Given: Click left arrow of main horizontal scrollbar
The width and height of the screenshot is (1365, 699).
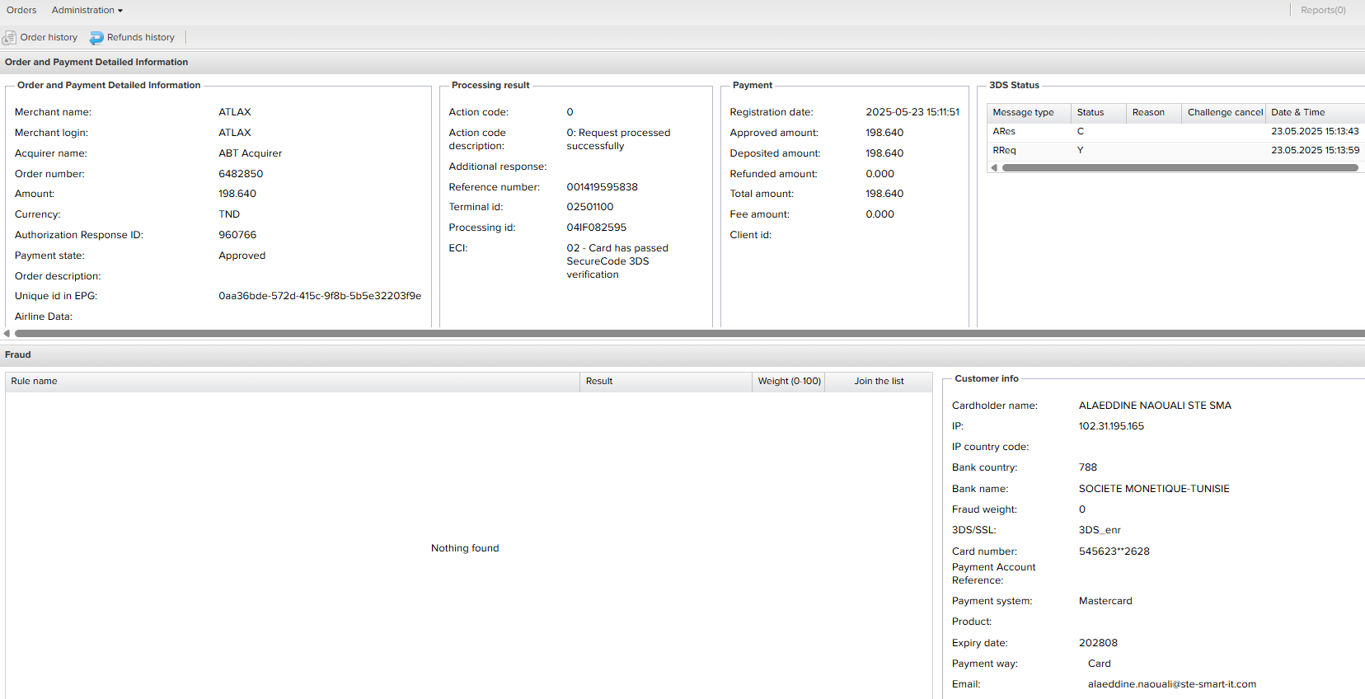Looking at the screenshot, I should click(x=7, y=333).
